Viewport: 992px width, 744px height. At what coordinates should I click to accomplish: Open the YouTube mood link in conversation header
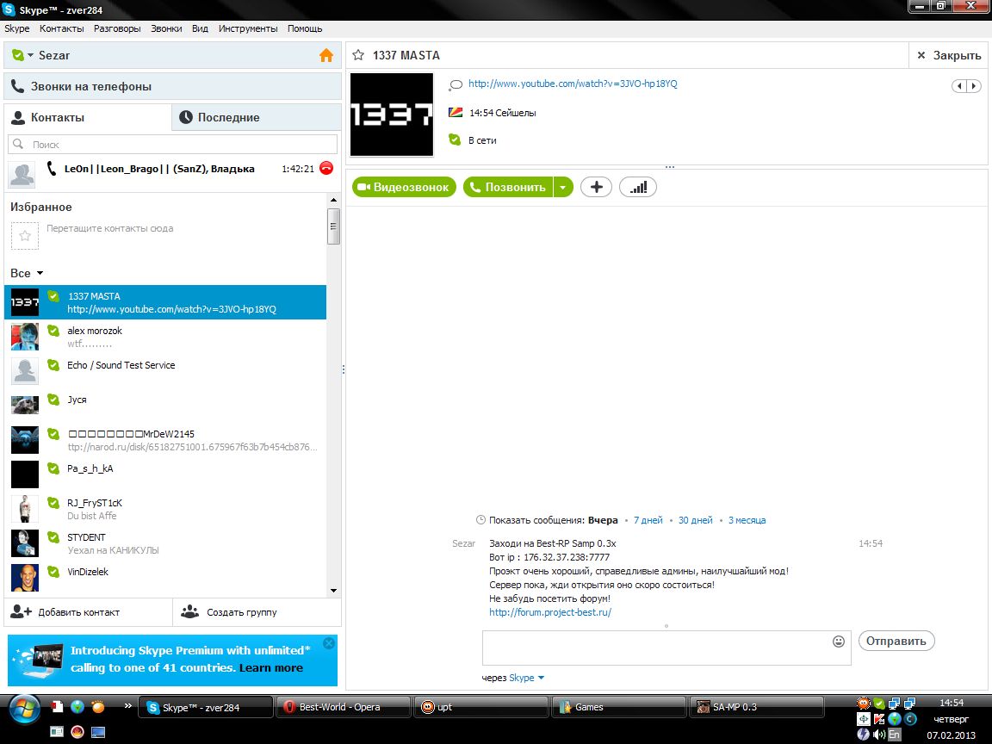point(573,84)
